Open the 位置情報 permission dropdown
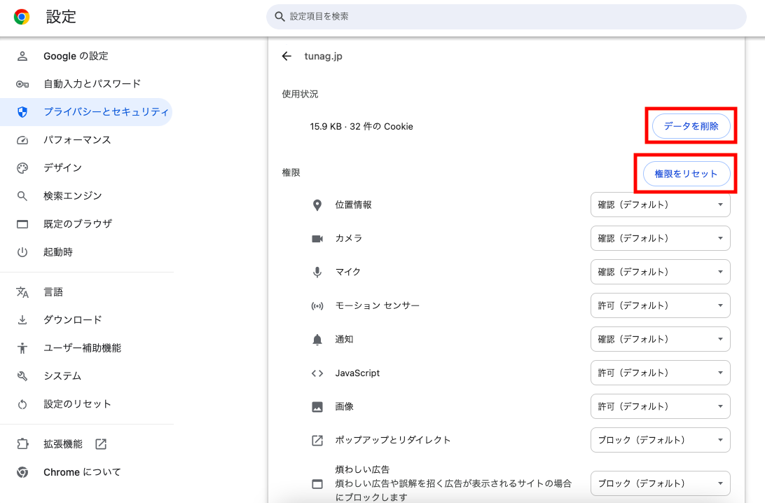The image size is (765, 503). (660, 205)
